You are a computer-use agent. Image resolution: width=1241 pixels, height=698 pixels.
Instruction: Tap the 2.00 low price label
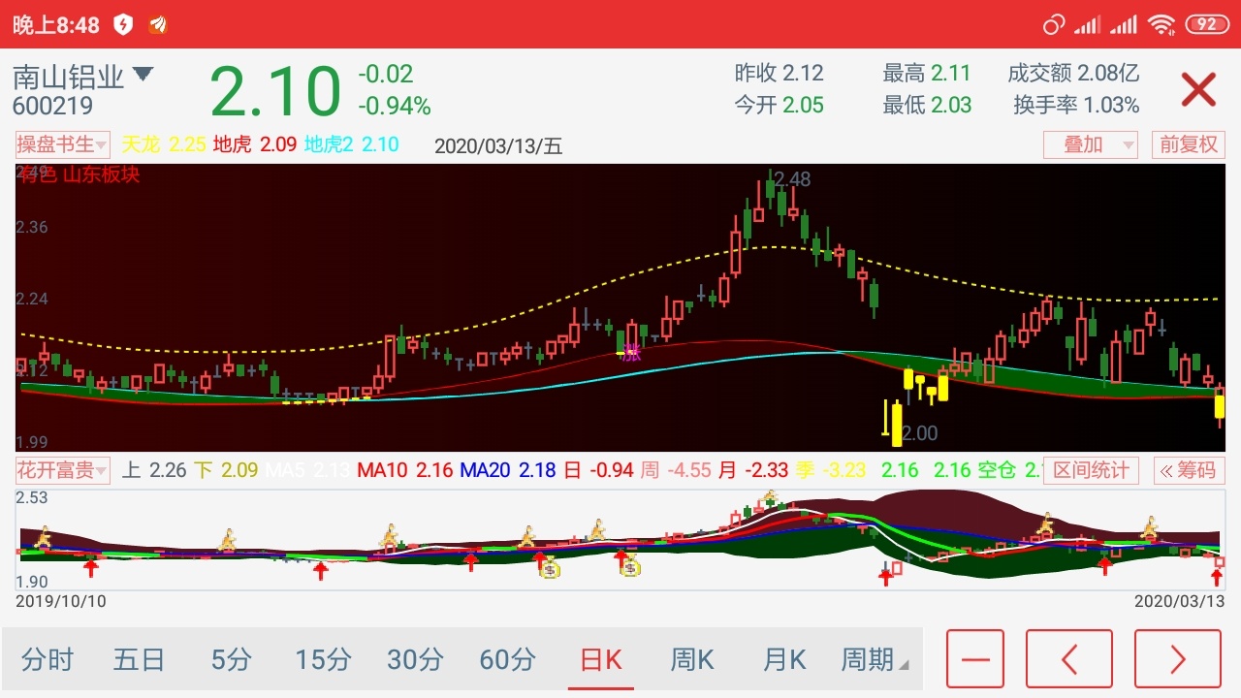click(919, 433)
